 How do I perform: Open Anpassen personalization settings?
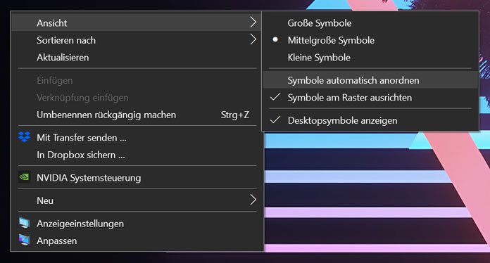137,240
